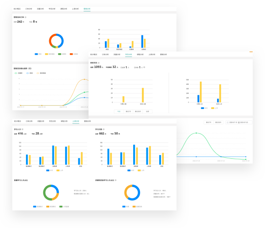Click 今日新增 32 人 figure
265x228 pixels.
point(112,67)
